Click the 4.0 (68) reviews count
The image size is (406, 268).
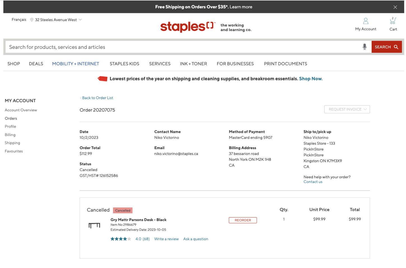tap(142, 239)
